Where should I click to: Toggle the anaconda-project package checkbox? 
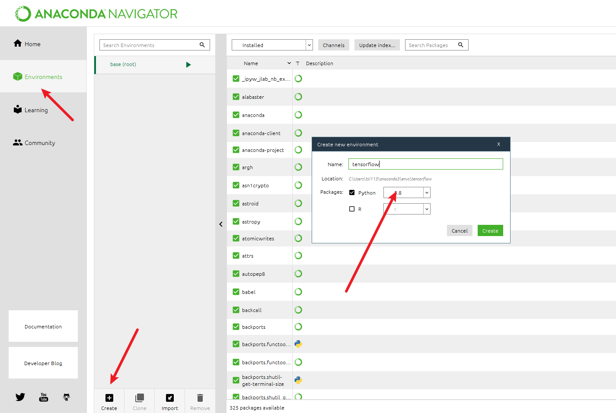[236, 150]
